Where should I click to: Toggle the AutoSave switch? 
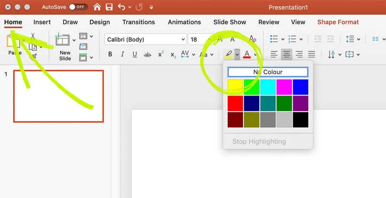[78, 7]
